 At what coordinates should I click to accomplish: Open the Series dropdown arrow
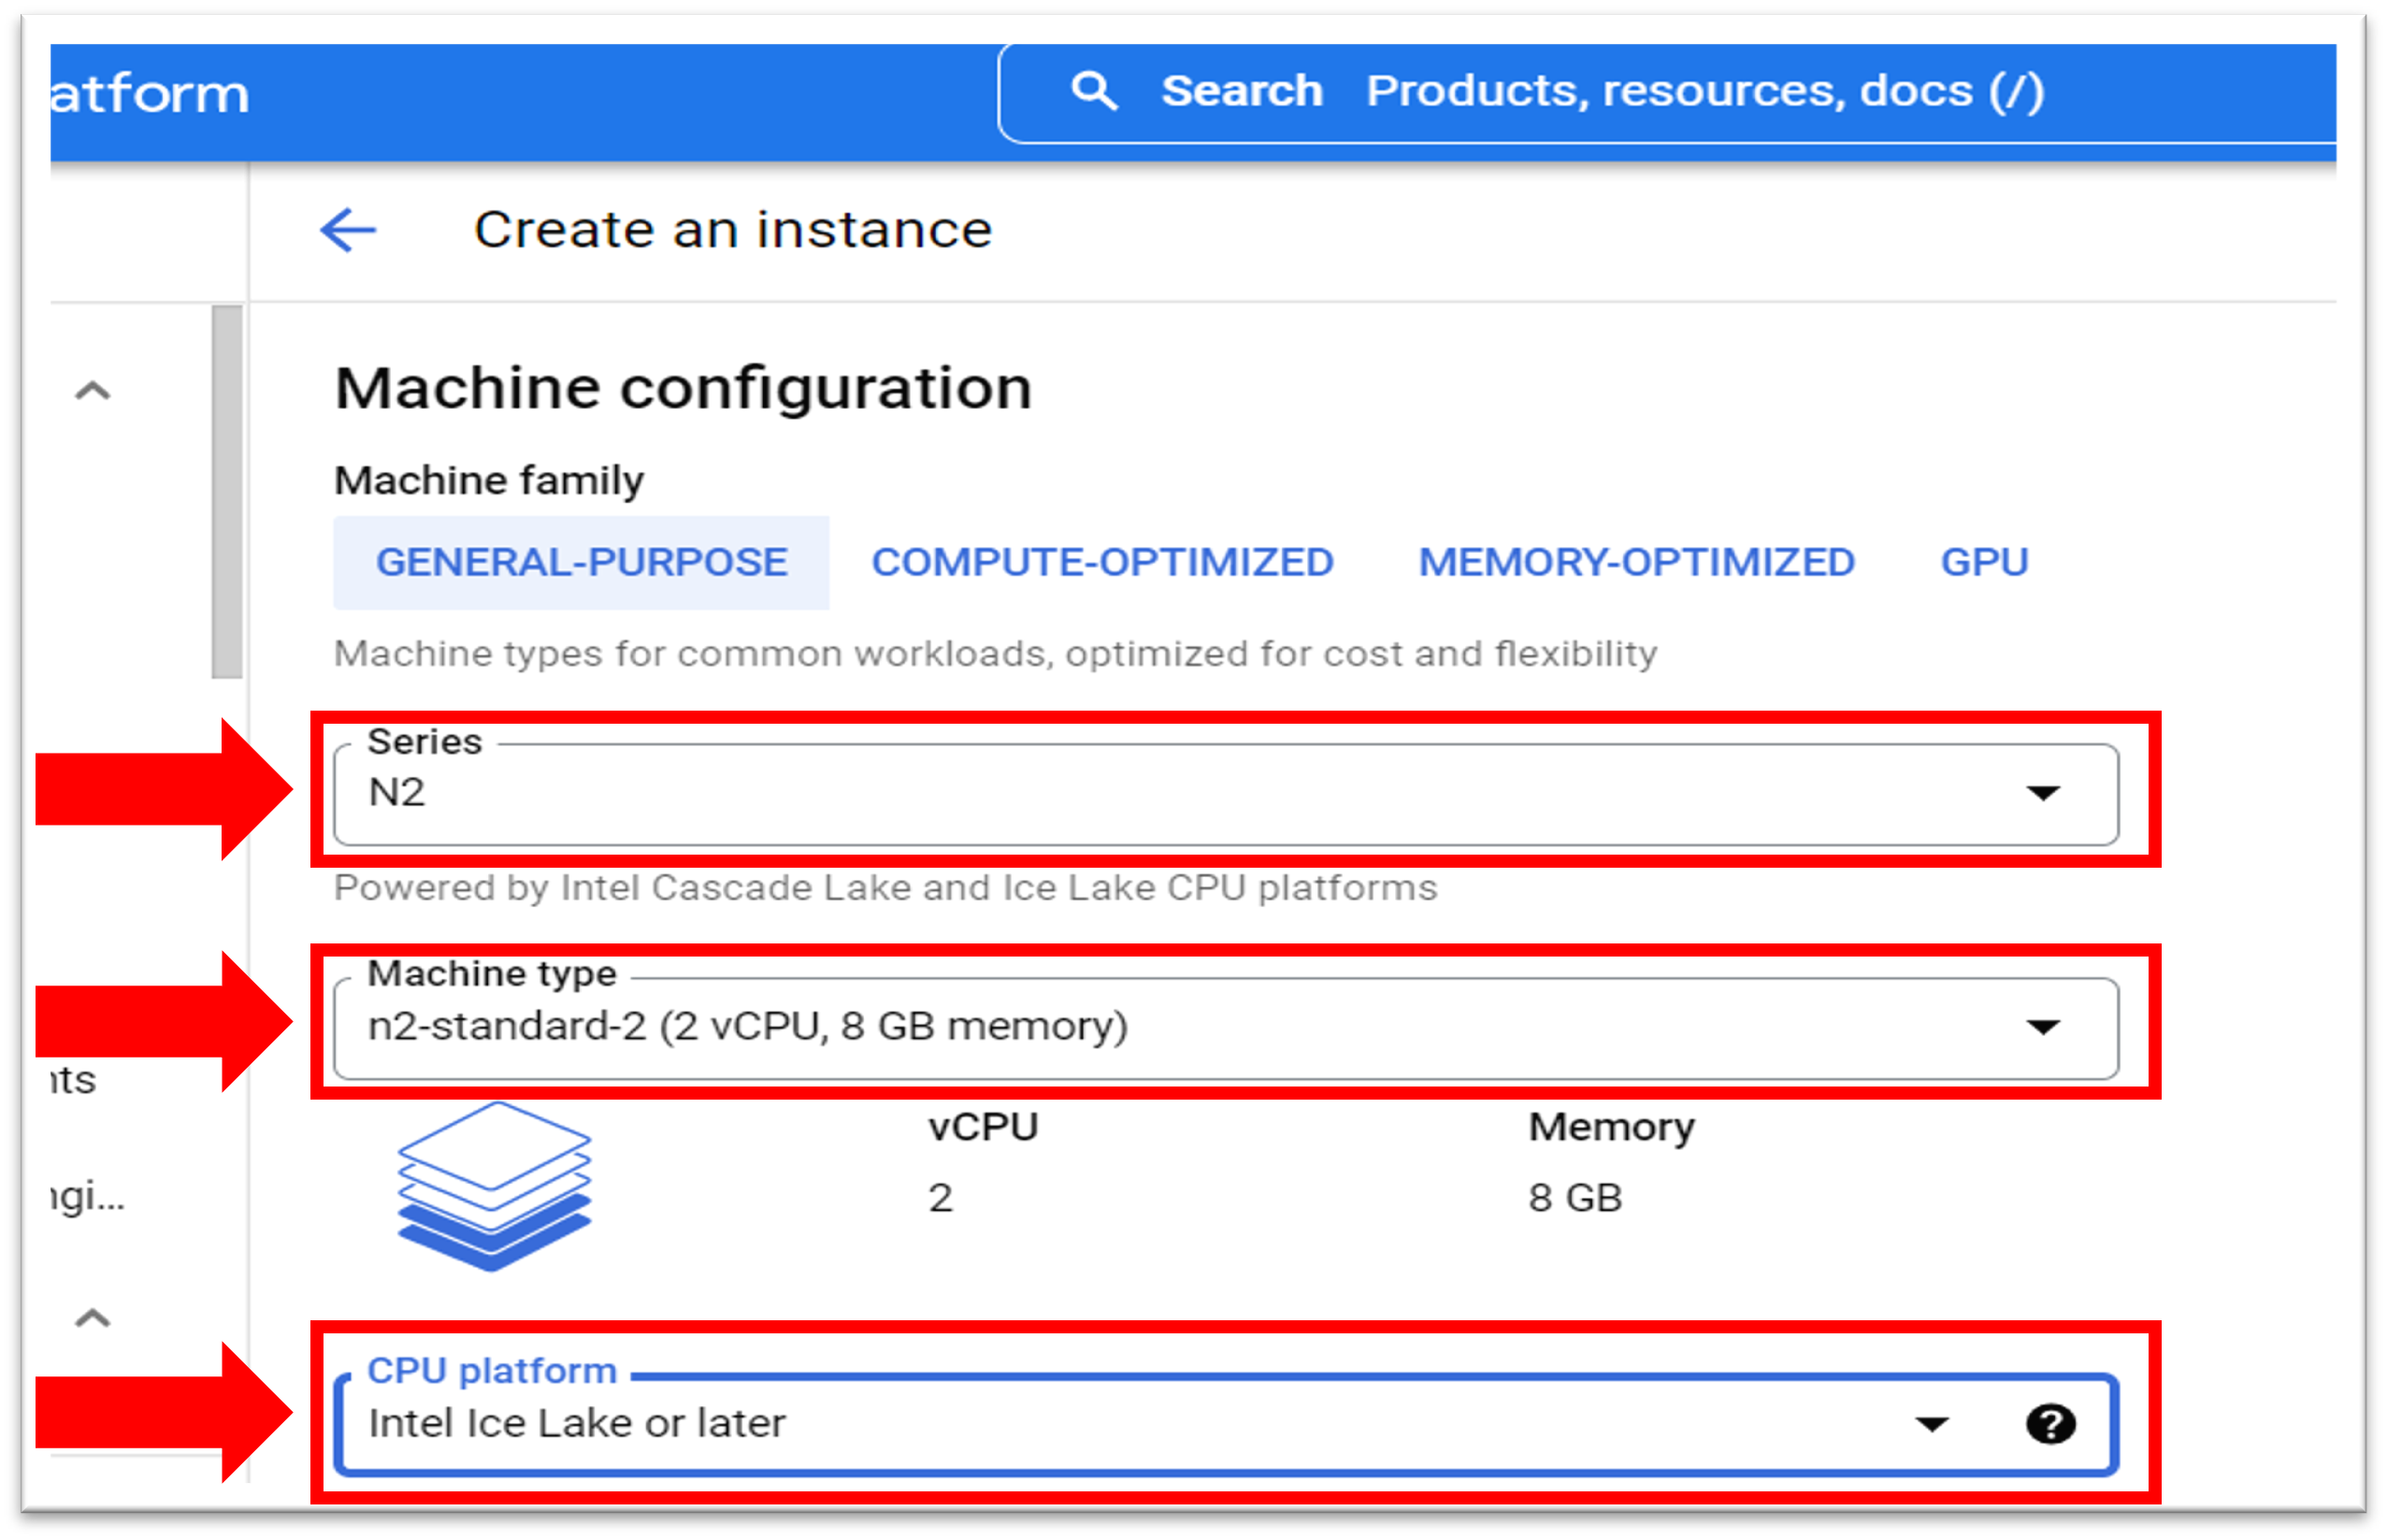[x=2042, y=794]
